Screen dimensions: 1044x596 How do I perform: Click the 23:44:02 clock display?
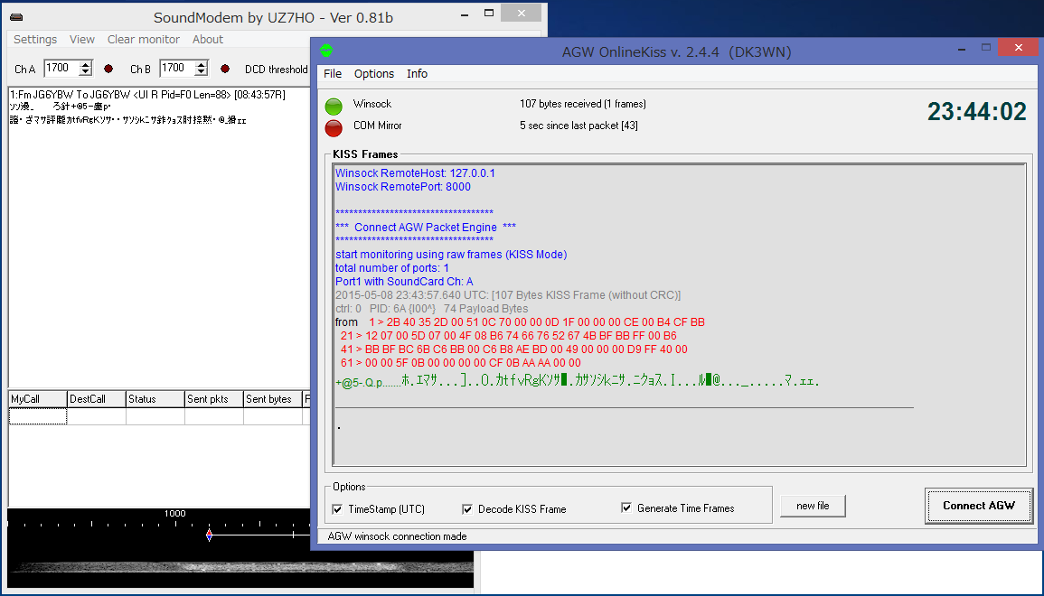977,112
